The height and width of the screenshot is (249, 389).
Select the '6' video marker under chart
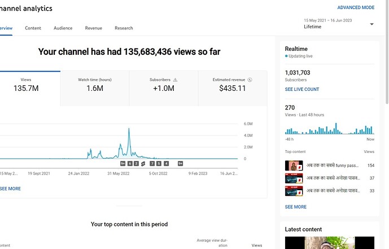click(130, 163)
